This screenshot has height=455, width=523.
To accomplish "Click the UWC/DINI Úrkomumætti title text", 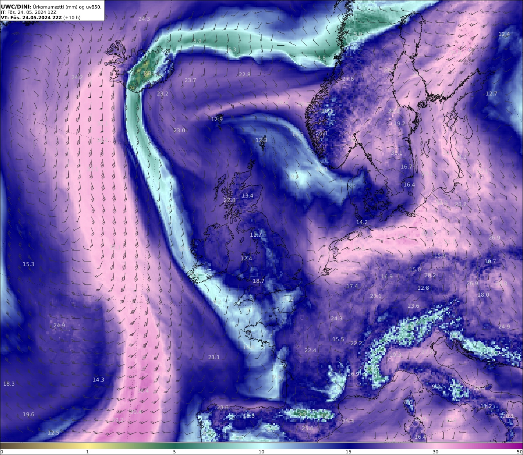I will pos(51,7).
